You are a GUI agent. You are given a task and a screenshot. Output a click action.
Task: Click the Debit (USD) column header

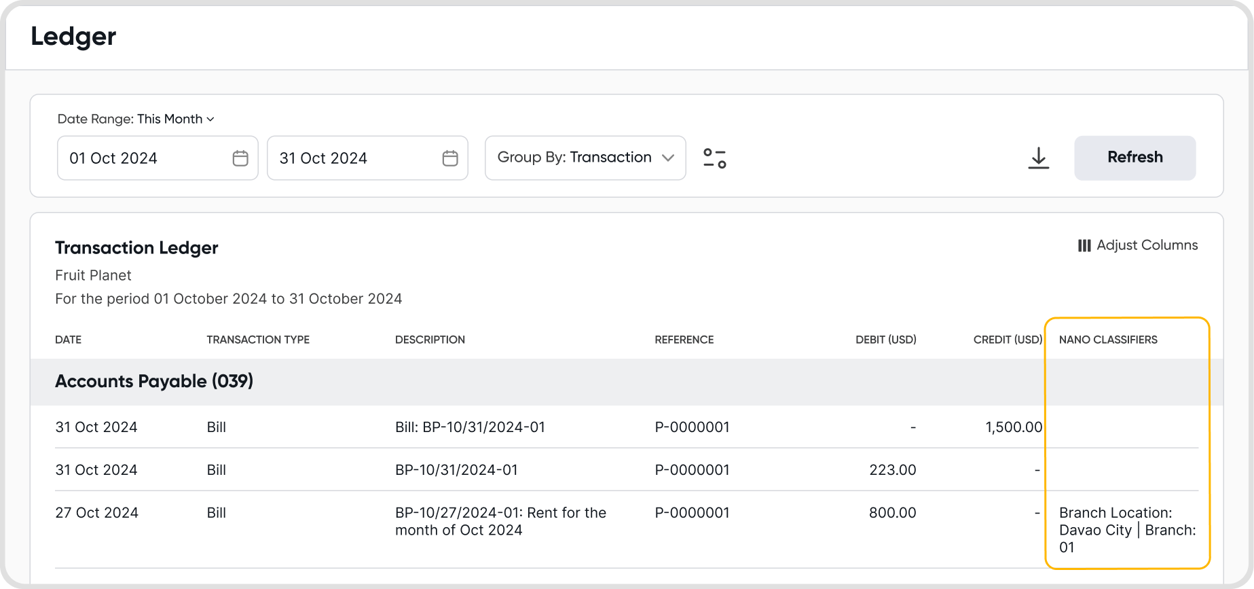pyautogui.click(x=885, y=340)
